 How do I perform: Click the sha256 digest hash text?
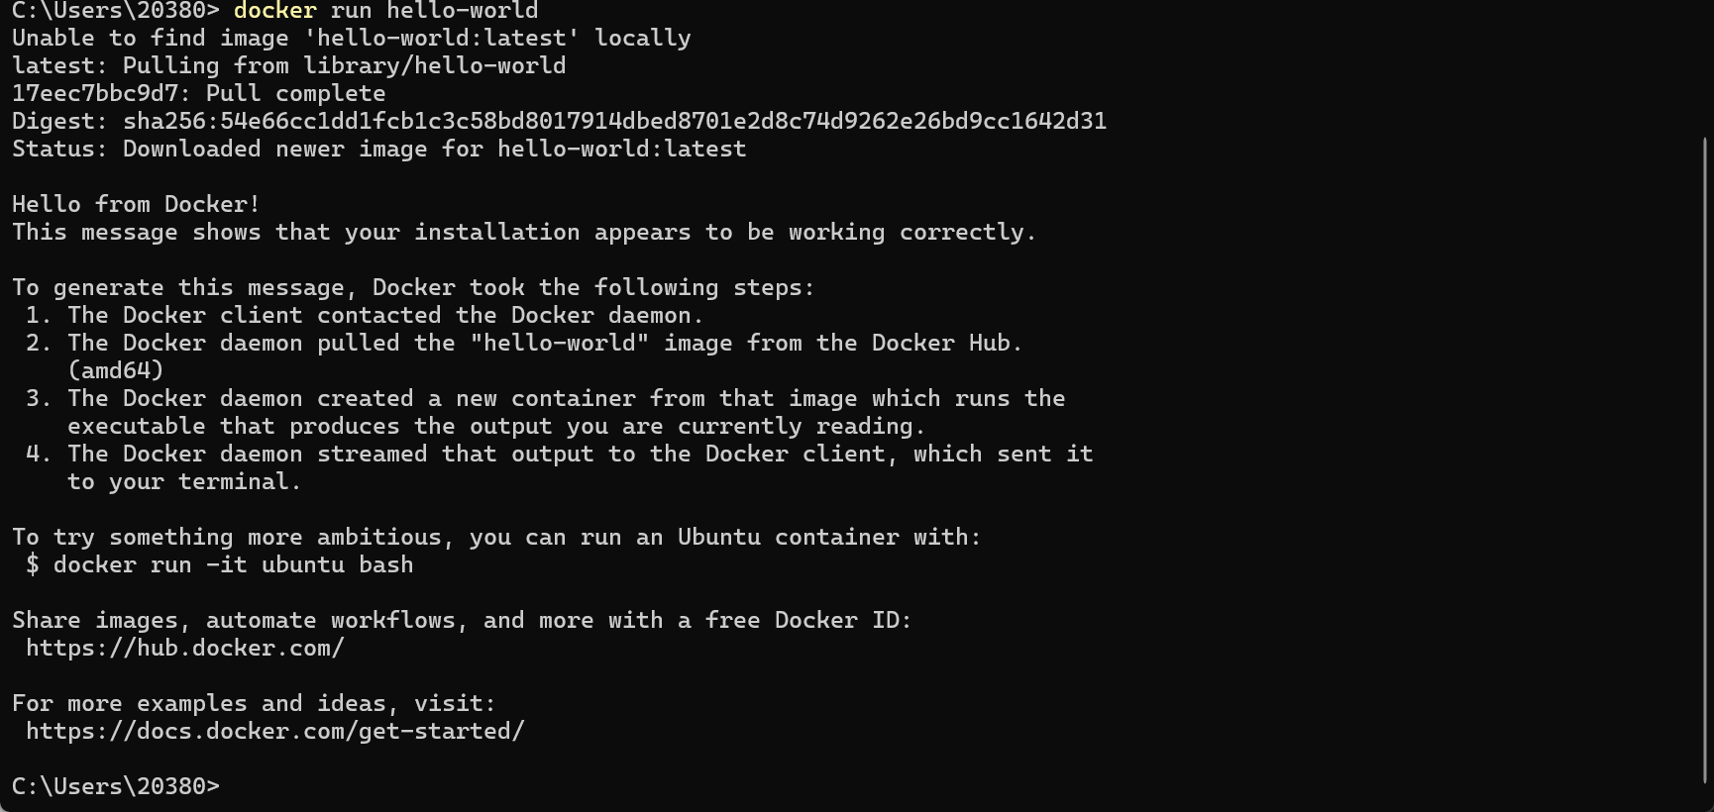click(614, 122)
